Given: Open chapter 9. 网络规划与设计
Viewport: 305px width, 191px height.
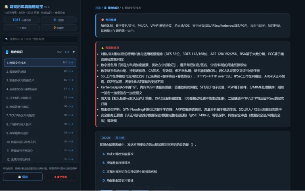Looking at the screenshot, I should click(40, 133).
